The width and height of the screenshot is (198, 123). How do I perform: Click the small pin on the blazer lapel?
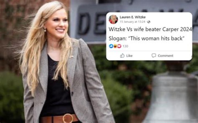[71, 57]
